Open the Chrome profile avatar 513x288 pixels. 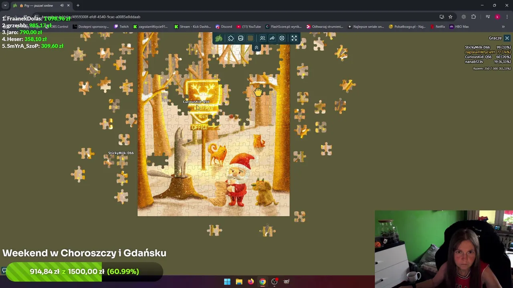point(497,17)
